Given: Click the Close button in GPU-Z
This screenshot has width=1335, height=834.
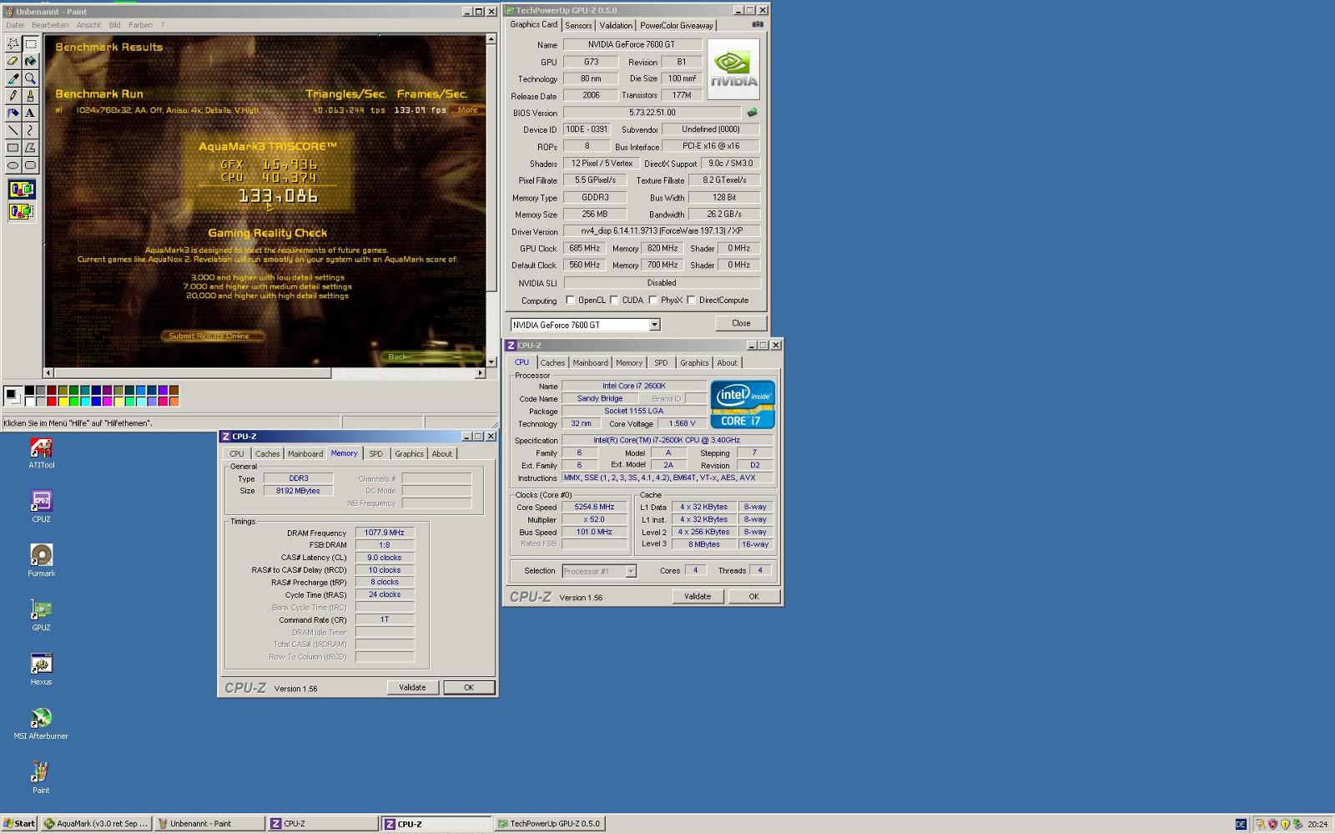Looking at the screenshot, I should 741,323.
